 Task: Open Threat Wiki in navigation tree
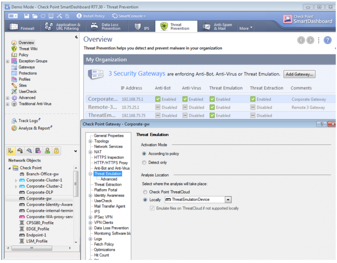tap(28, 49)
